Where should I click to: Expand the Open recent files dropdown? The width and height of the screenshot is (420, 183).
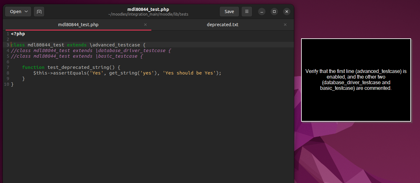(x=18, y=12)
